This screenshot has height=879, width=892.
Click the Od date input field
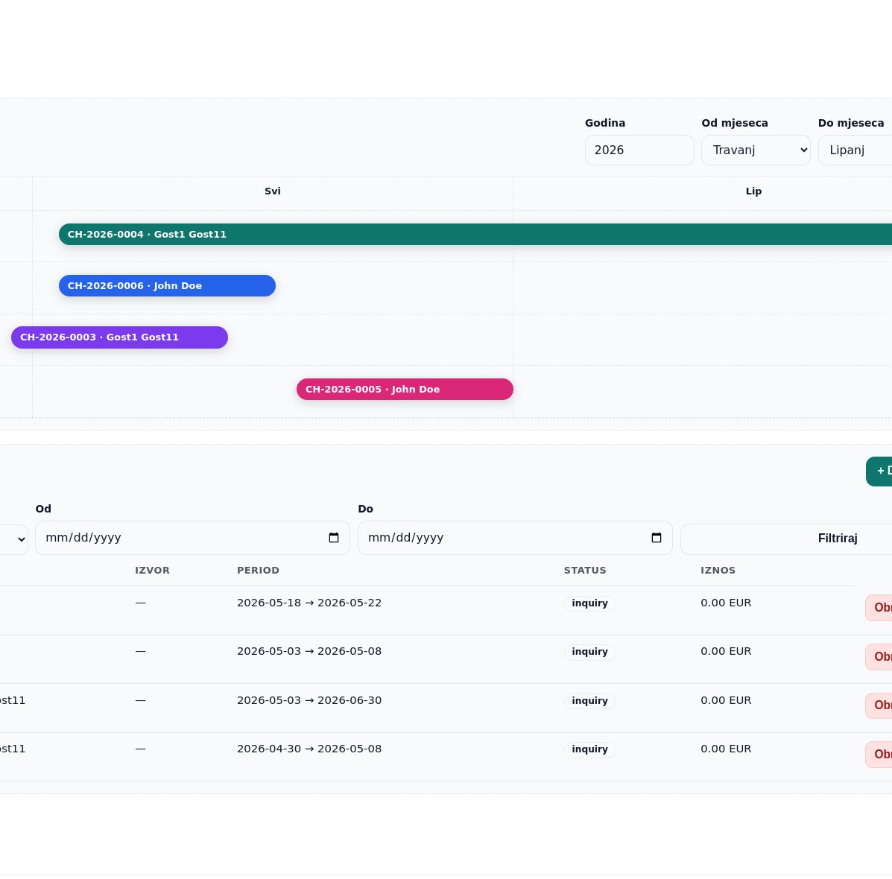tap(192, 538)
